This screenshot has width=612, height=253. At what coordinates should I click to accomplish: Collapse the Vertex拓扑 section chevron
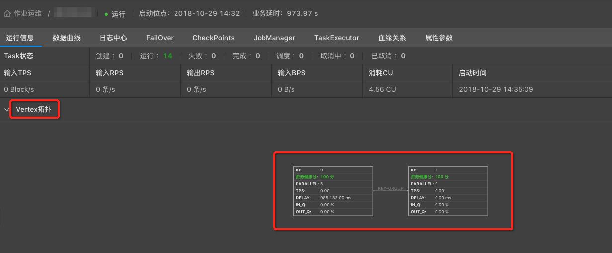coord(7,109)
